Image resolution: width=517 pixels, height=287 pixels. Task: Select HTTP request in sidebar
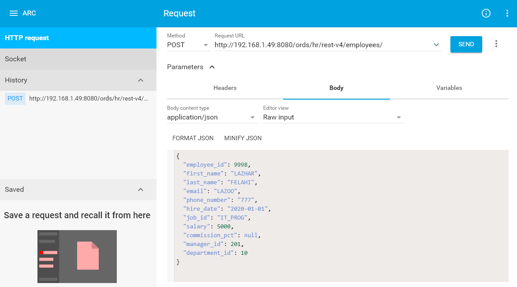click(x=78, y=38)
